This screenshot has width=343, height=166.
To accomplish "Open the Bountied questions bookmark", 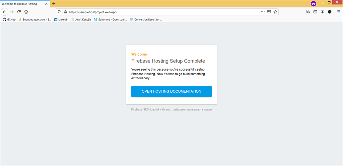I will pyautogui.click(x=35, y=19).
